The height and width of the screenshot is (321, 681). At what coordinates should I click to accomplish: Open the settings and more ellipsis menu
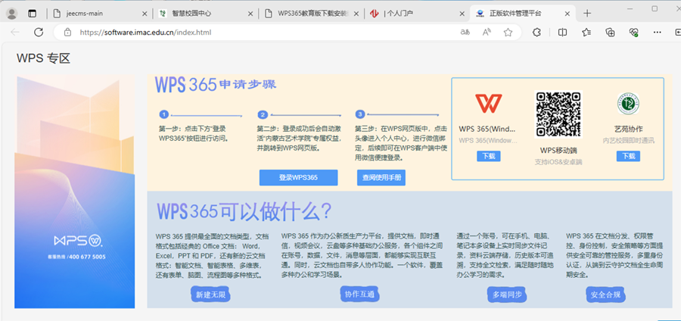click(x=658, y=32)
